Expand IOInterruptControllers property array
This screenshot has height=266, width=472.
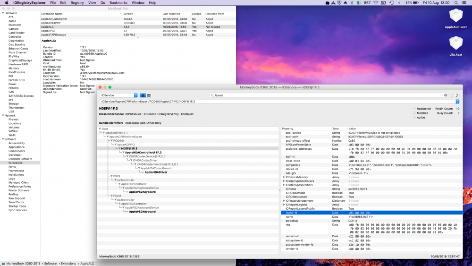click(284, 181)
